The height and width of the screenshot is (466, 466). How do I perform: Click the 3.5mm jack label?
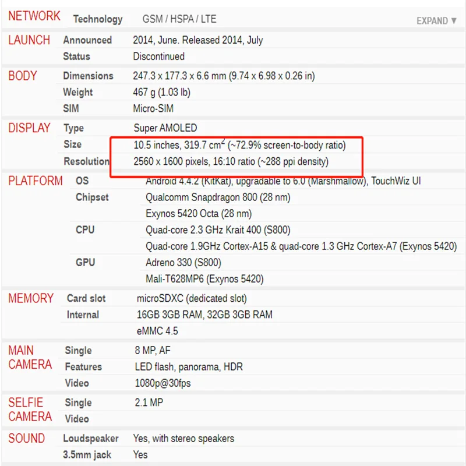87,455
